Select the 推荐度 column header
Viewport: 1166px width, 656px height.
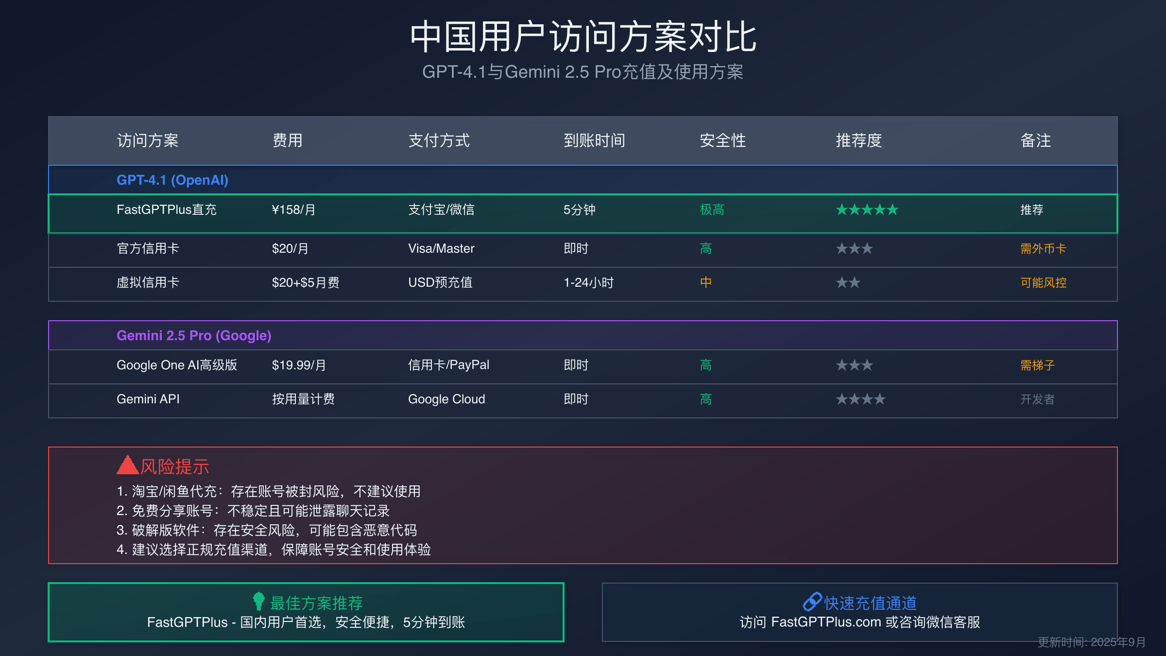coord(859,140)
